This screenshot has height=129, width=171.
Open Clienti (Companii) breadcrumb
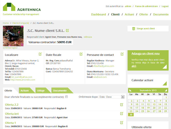coord(20,23)
